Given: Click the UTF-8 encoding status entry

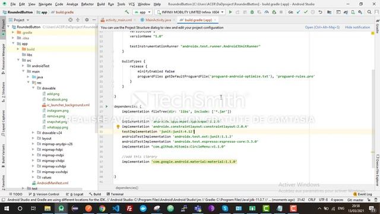Looking at the screenshot, I should coord(323,200).
